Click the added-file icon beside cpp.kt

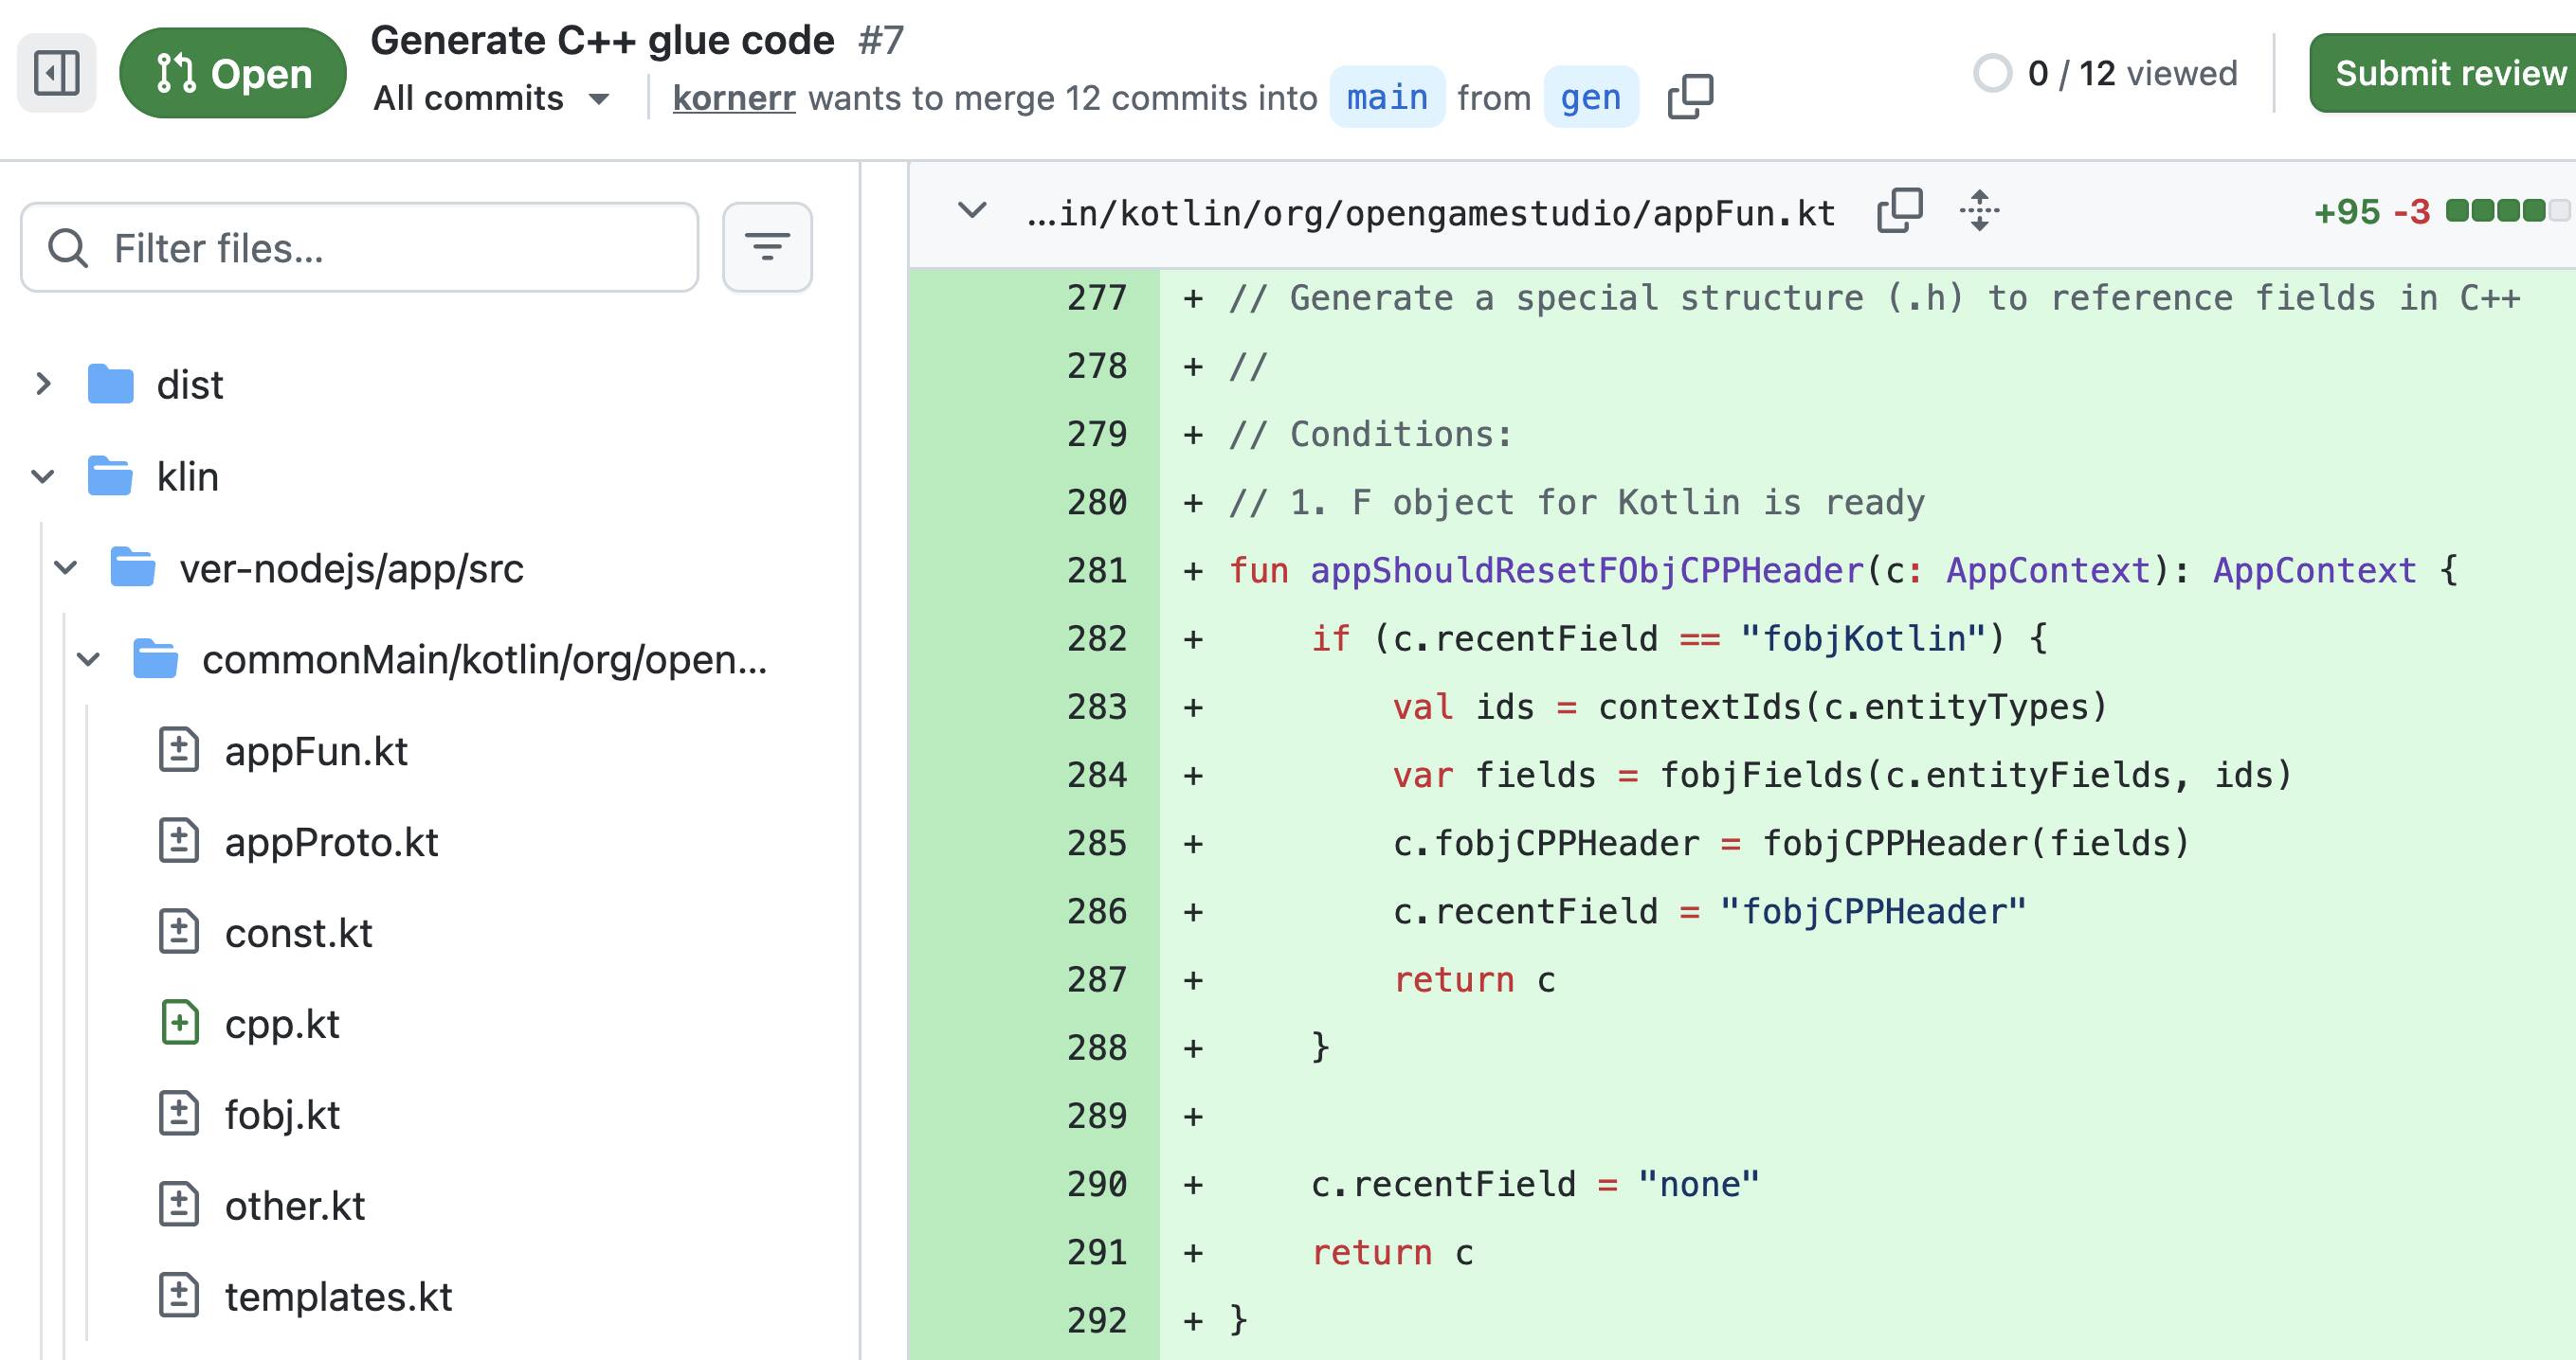coord(180,1023)
